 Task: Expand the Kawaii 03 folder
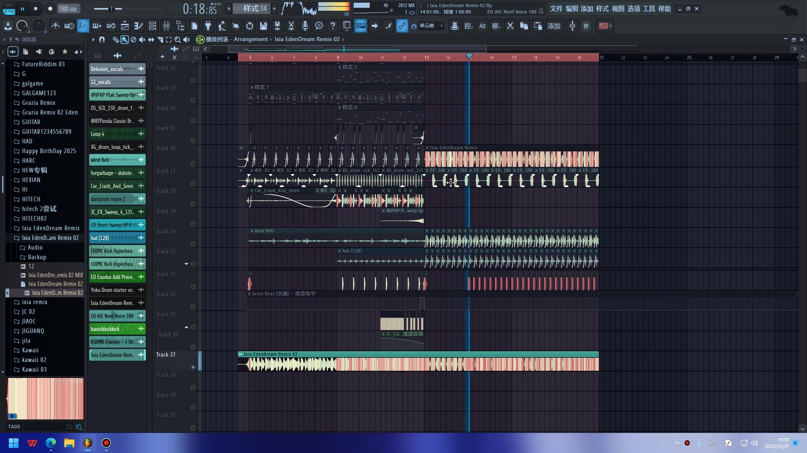[x=34, y=370]
